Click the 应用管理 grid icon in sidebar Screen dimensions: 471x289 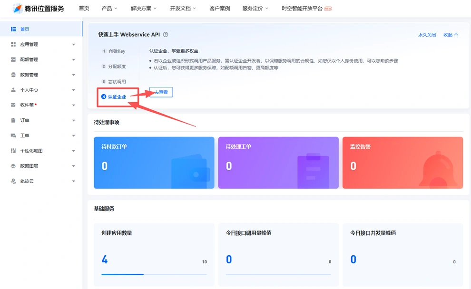click(13, 44)
